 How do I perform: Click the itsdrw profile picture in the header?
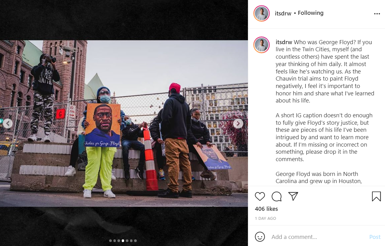pyautogui.click(x=262, y=14)
